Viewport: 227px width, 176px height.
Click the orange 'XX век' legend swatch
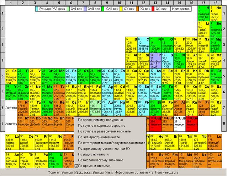(137, 9)
